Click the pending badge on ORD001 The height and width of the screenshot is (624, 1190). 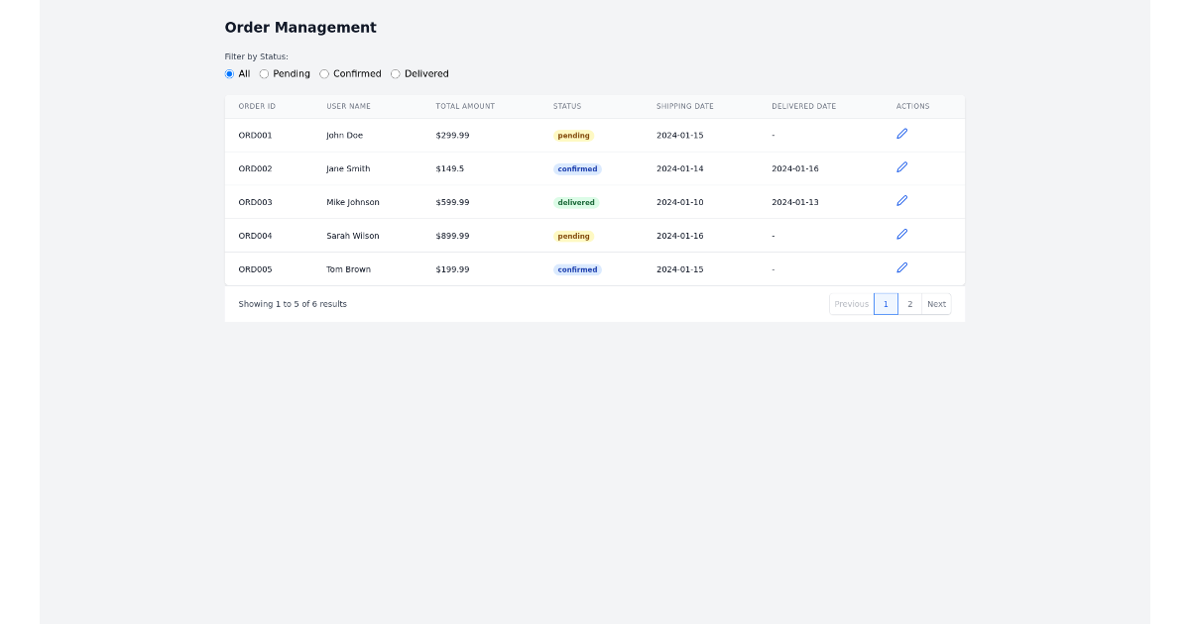[573, 135]
